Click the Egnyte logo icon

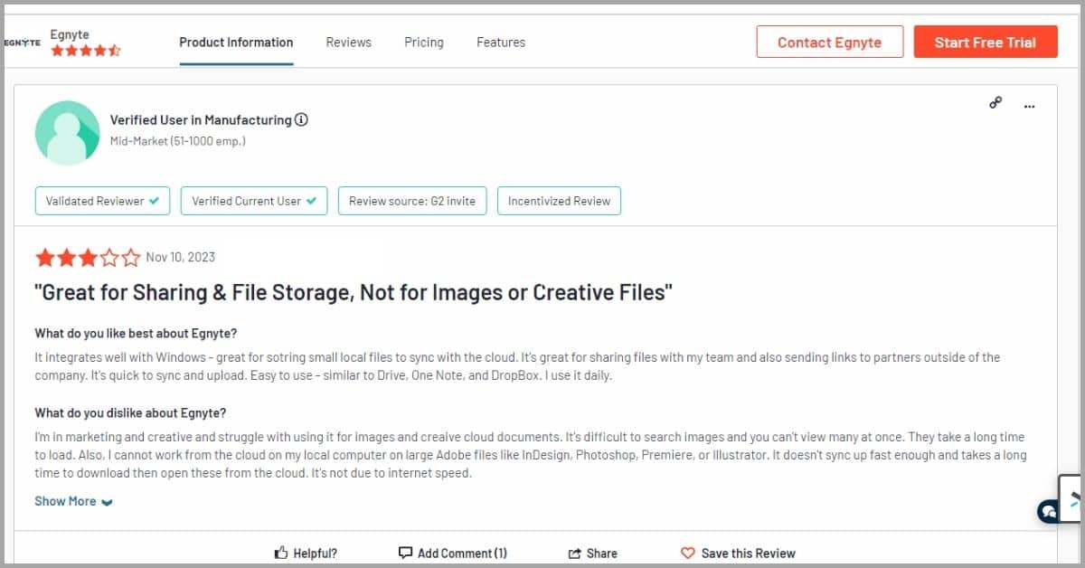point(23,43)
